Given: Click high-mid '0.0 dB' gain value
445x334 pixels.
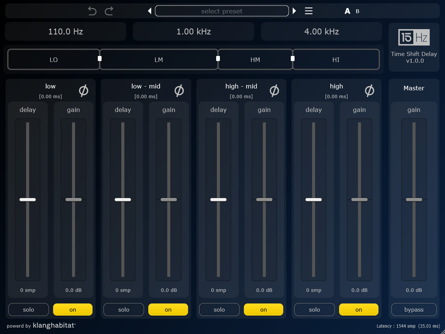Looking at the screenshot, I should (264, 290).
